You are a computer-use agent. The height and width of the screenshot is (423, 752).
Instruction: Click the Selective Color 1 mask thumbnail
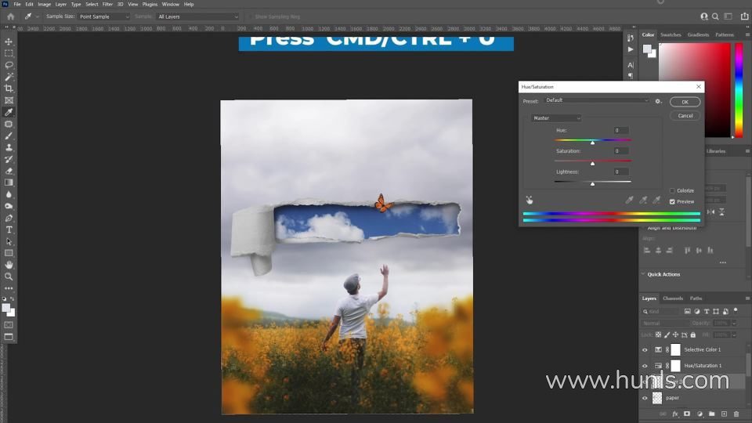[x=675, y=349]
